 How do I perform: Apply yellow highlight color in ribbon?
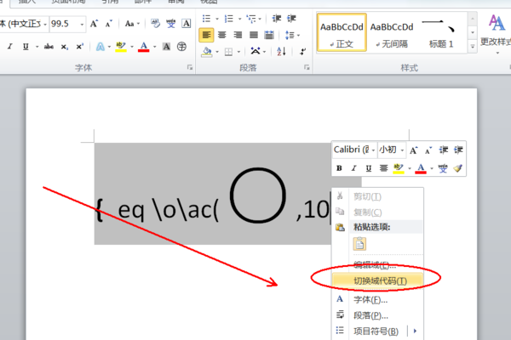coord(121,47)
